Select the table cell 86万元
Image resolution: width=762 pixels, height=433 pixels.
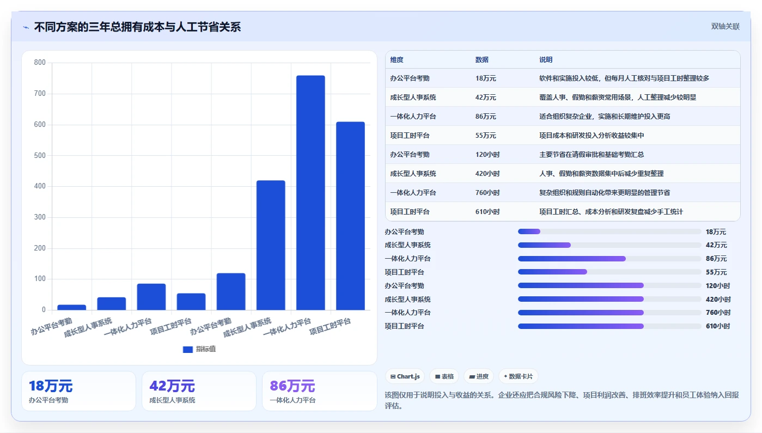(x=486, y=117)
